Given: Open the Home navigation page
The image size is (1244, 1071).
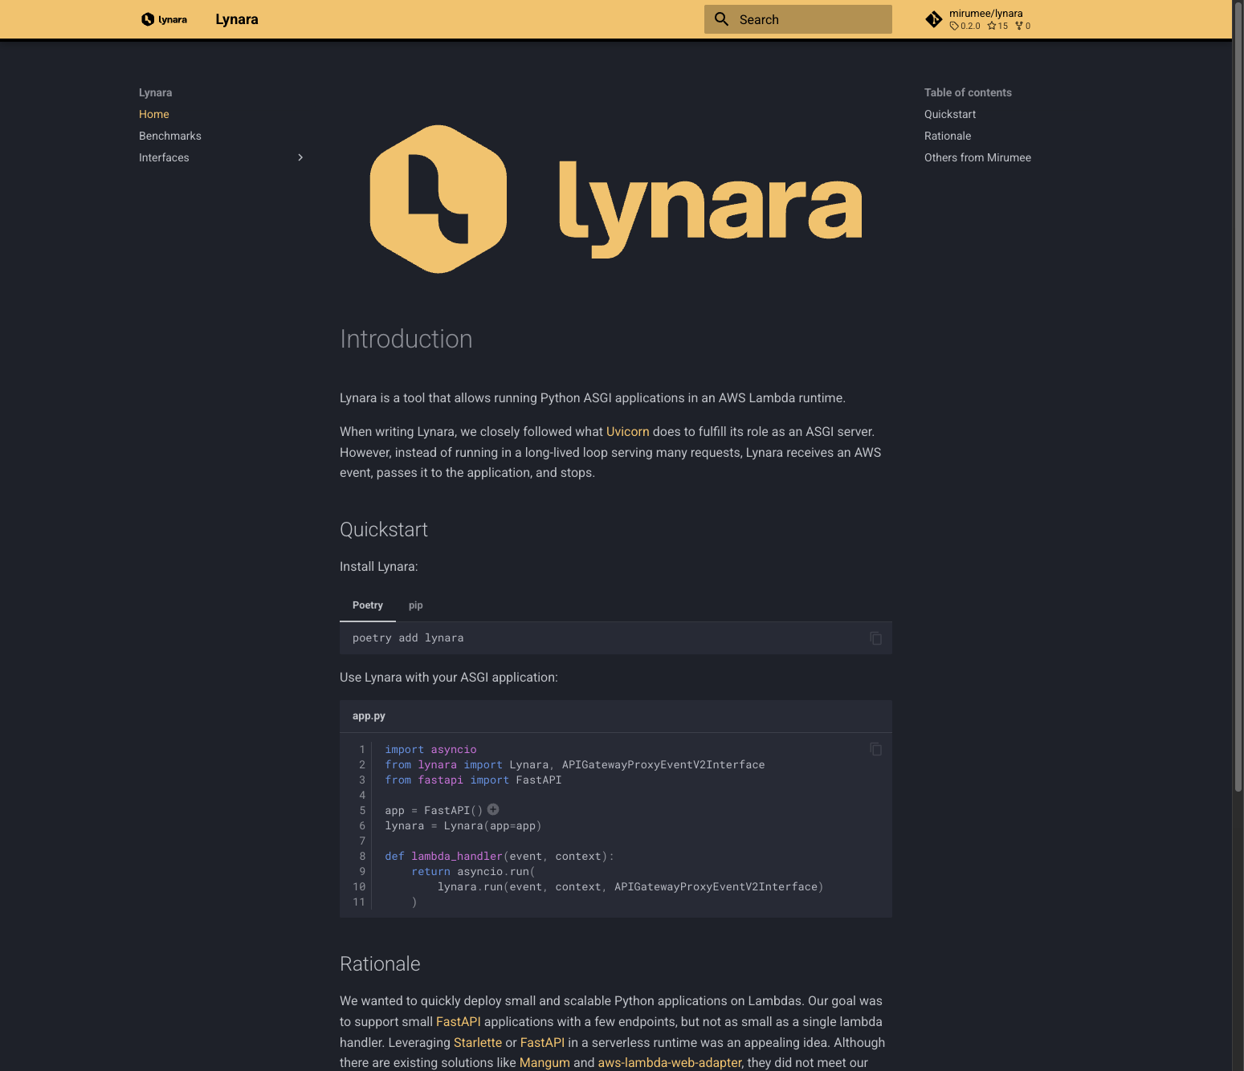Looking at the screenshot, I should tap(154, 114).
